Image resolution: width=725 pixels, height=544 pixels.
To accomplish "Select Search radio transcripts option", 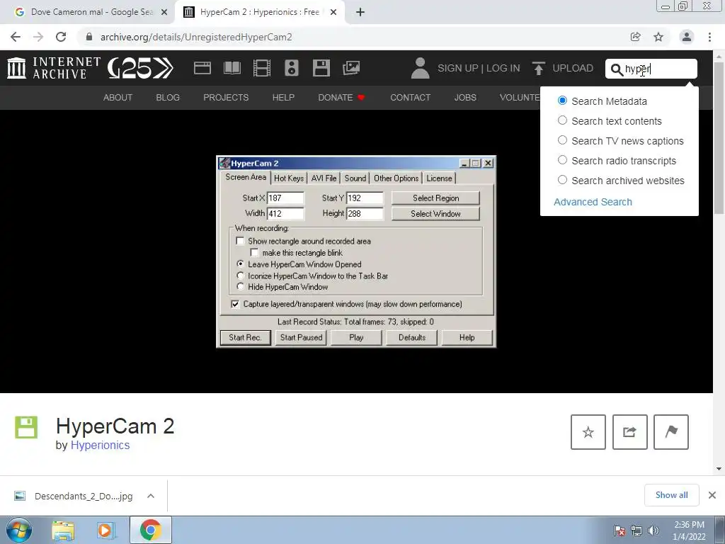I will pos(562,161).
